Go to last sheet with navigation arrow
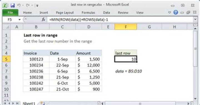Viewport: 200px width, 105px height. (x=17, y=103)
